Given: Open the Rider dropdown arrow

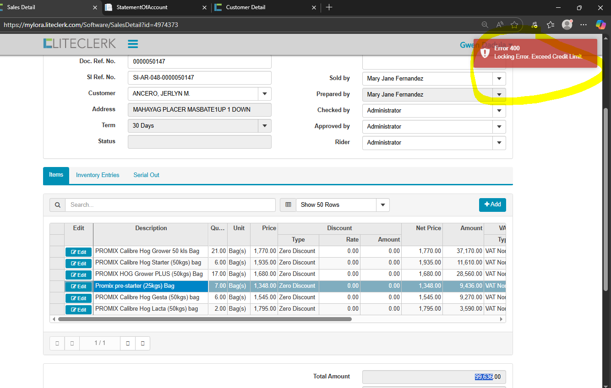Looking at the screenshot, I should pos(499,143).
